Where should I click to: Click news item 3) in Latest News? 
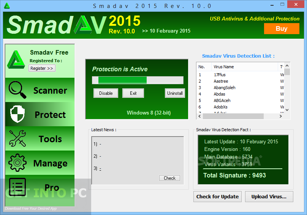point(97,168)
